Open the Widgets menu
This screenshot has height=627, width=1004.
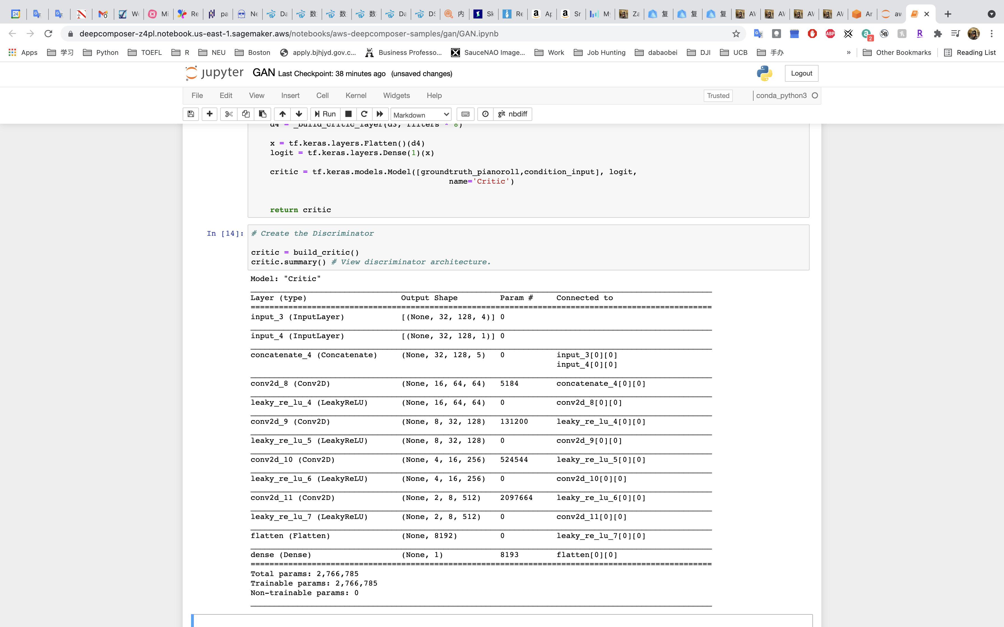click(396, 95)
